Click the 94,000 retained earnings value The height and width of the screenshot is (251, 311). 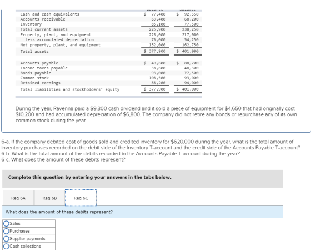[191, 83]
